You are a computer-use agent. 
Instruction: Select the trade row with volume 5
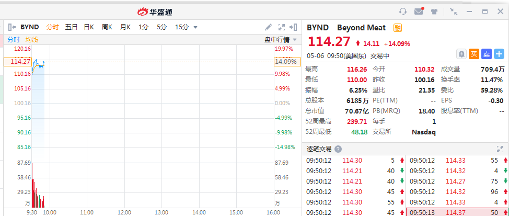click(354, 160)
